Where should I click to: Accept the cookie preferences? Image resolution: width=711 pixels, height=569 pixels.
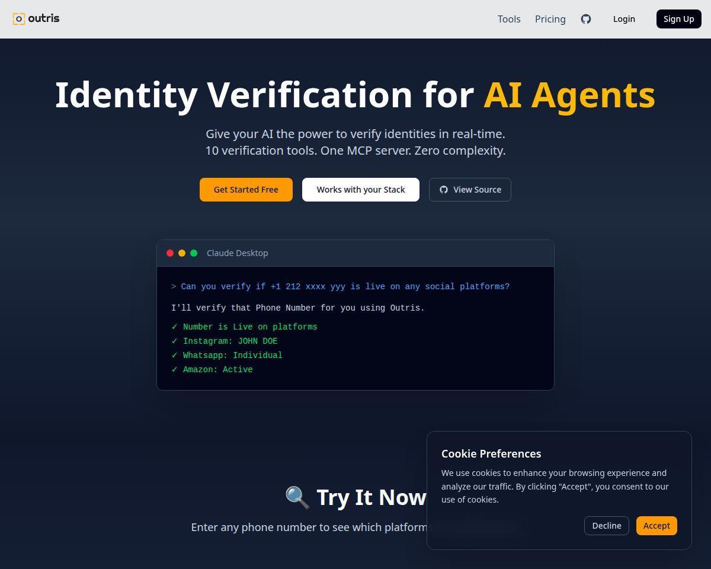click(x=656, y=526)
